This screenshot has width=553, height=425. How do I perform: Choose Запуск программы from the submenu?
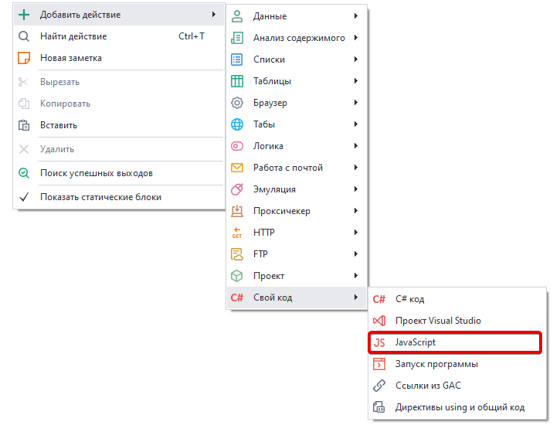point(436,364)
